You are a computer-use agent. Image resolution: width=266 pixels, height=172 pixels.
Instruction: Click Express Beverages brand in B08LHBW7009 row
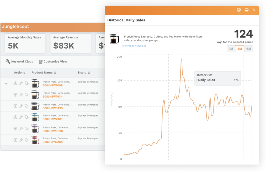pos(88,82)
